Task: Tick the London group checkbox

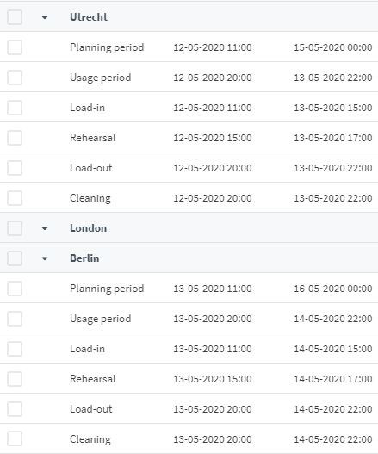Action: pos(15,228)
